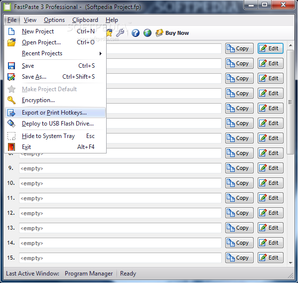Viewport: 298px width, 283px height.
Task: Click the Program Manager status text
Action: pyautogui.click(x=89, y=274)
